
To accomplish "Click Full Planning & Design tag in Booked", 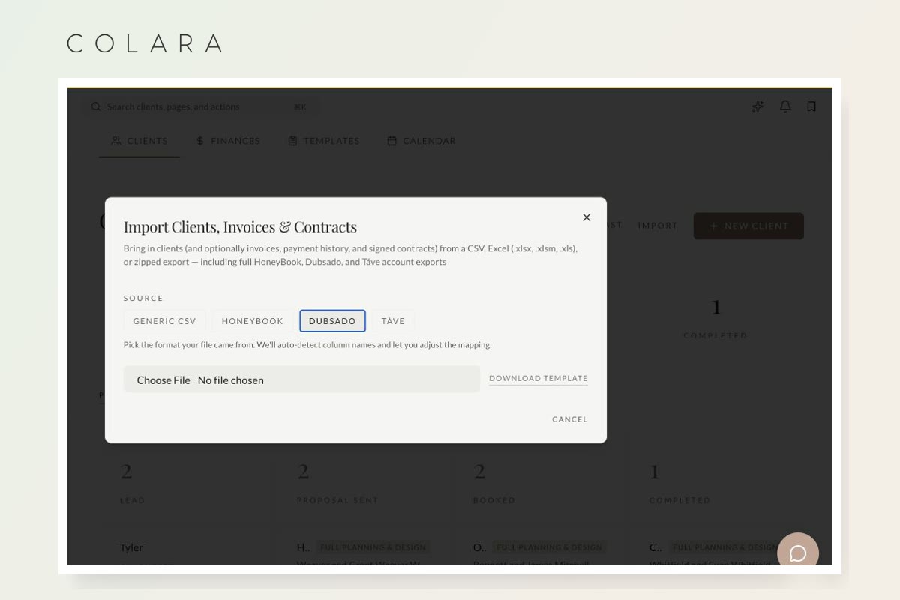I will point(549,547).
